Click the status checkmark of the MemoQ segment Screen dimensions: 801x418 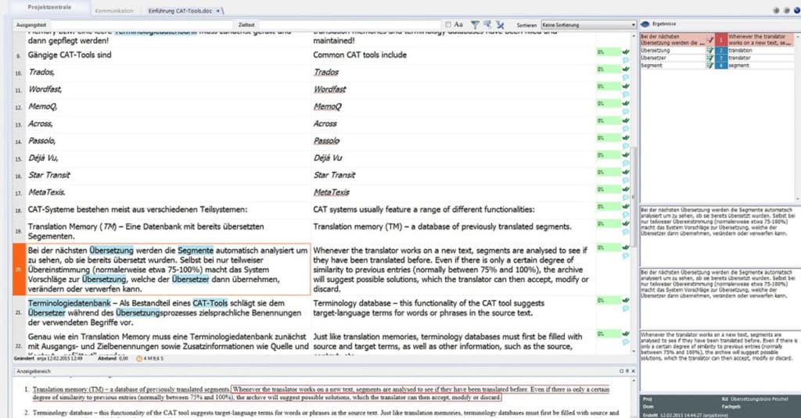(x=626, y=104)
